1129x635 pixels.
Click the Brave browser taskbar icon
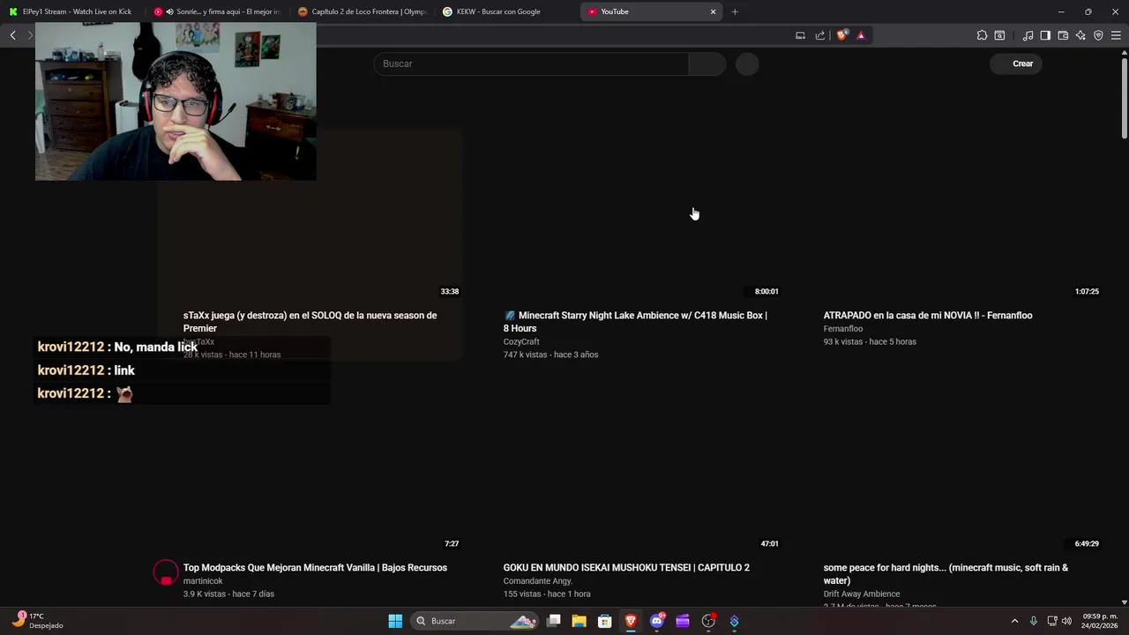coord(631,621)
